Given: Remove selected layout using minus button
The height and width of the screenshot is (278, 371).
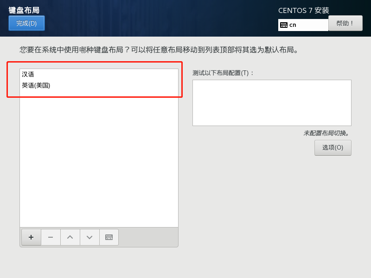Looking at the screenshot, I should click(x=51, y=237).
